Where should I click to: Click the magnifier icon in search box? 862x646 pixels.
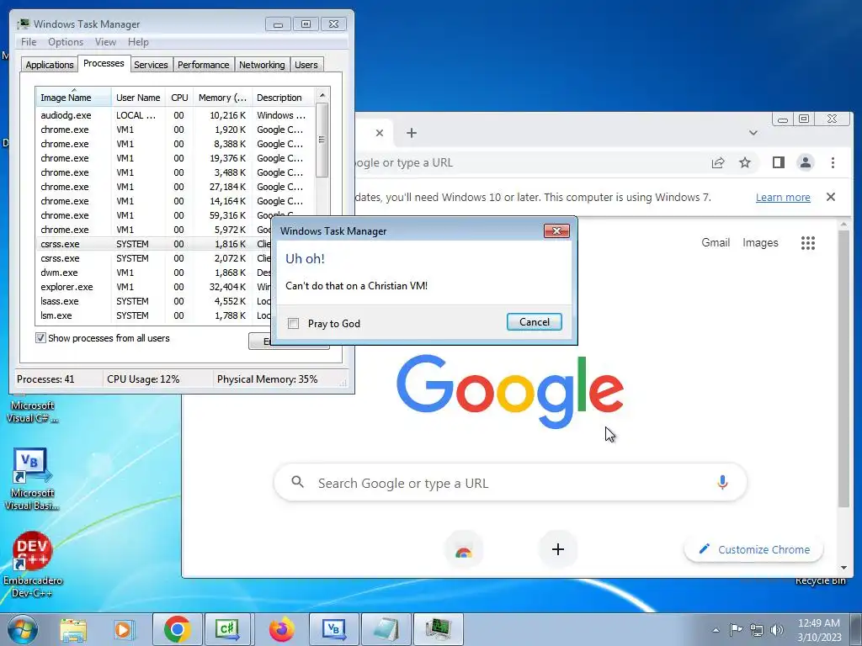[x=297, y=482]
